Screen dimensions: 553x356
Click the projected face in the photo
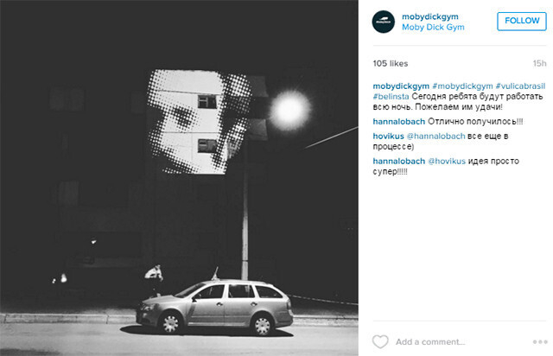click(x=200, y=121)
